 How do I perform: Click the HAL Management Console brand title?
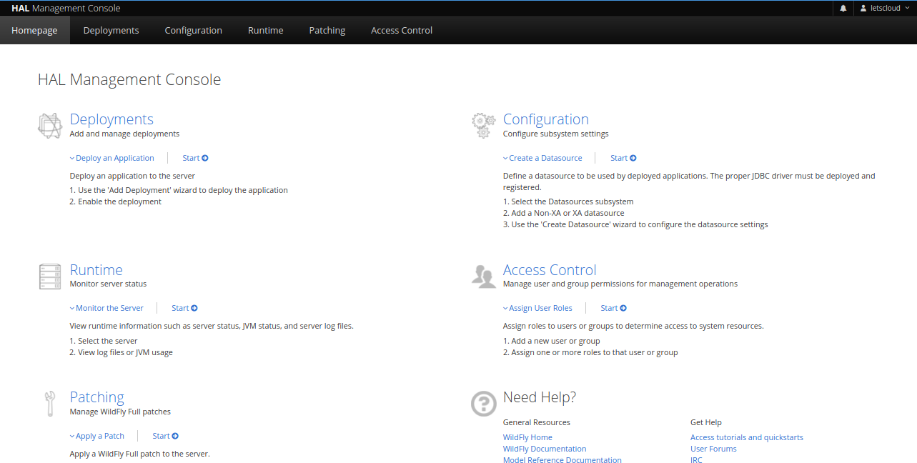click(x=66, y=9)
